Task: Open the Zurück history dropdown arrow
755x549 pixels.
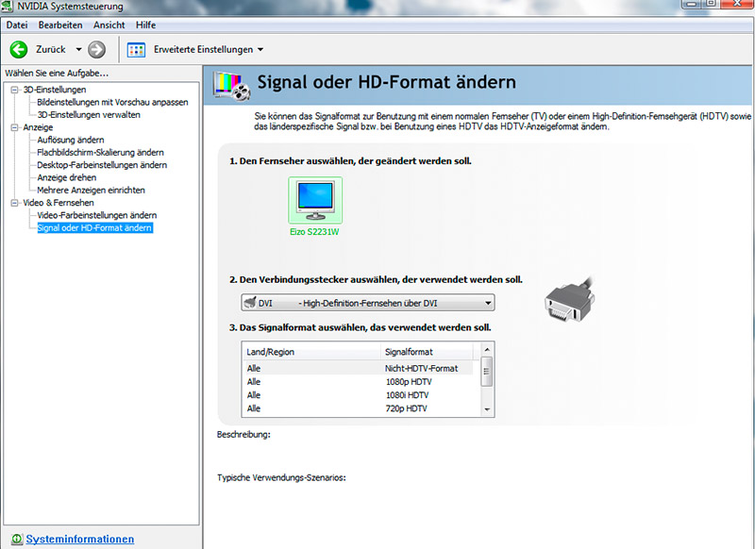Action: 78,49
